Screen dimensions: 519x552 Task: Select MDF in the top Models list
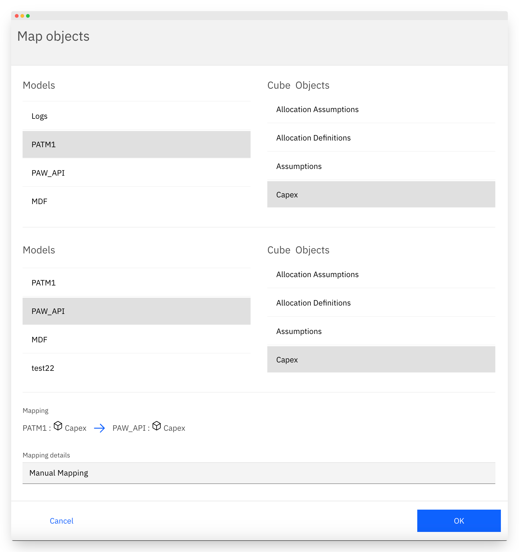137,201
